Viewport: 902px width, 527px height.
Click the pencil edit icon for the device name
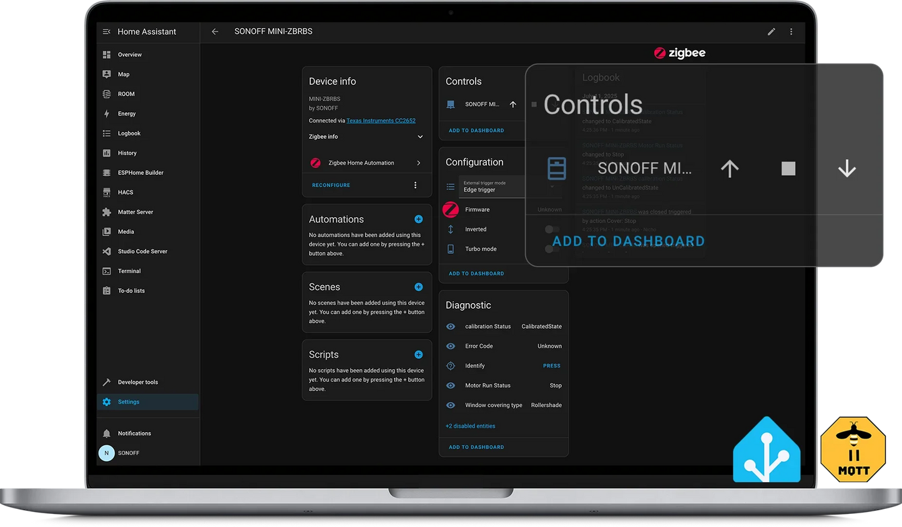tap(772, 32)
